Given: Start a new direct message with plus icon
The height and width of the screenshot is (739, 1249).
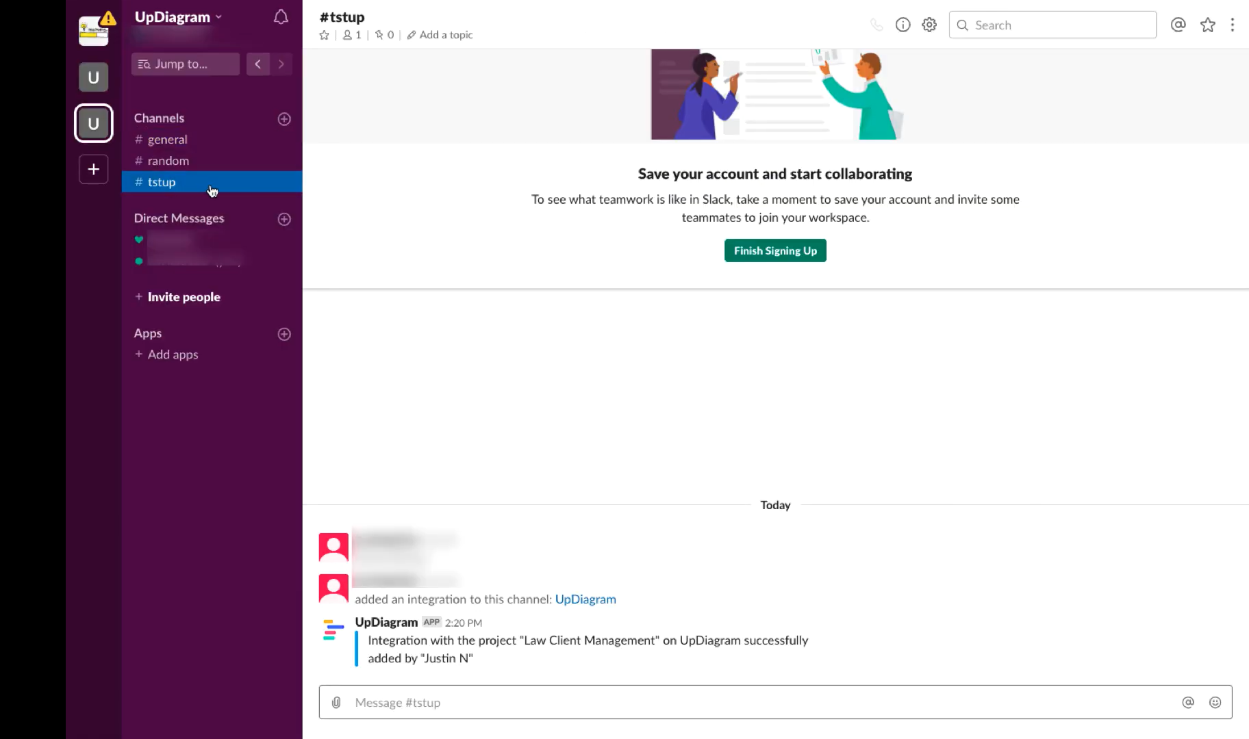Looking at the screenshot, I should pyautogui.click(x=284, y=219).
